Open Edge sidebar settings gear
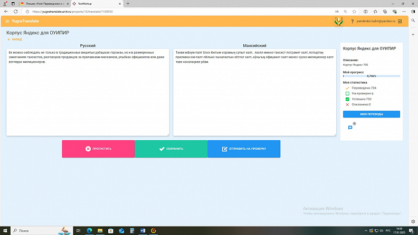This screenshot has height=235, width=418. tap(413, 221)
